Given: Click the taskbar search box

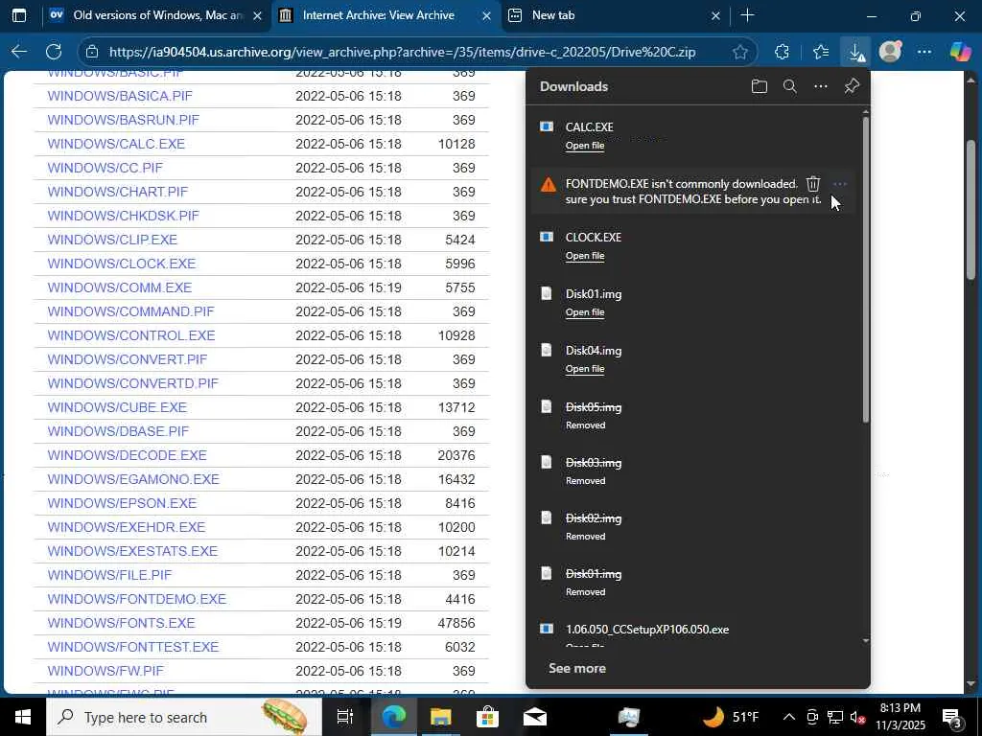Looking at the screenshot, I should click(183, 717).
